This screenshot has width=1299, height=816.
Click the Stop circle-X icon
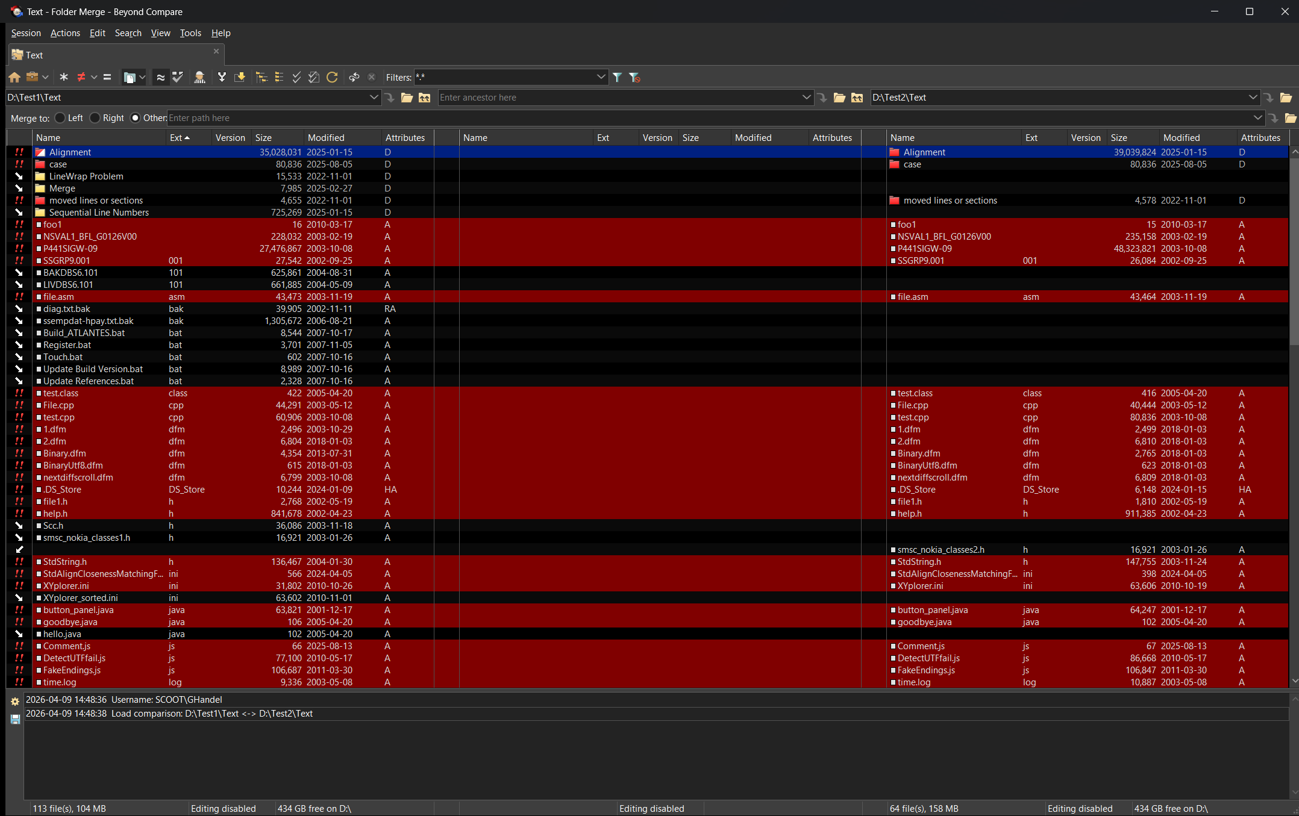pyautogui.click(x=372, y=77)
